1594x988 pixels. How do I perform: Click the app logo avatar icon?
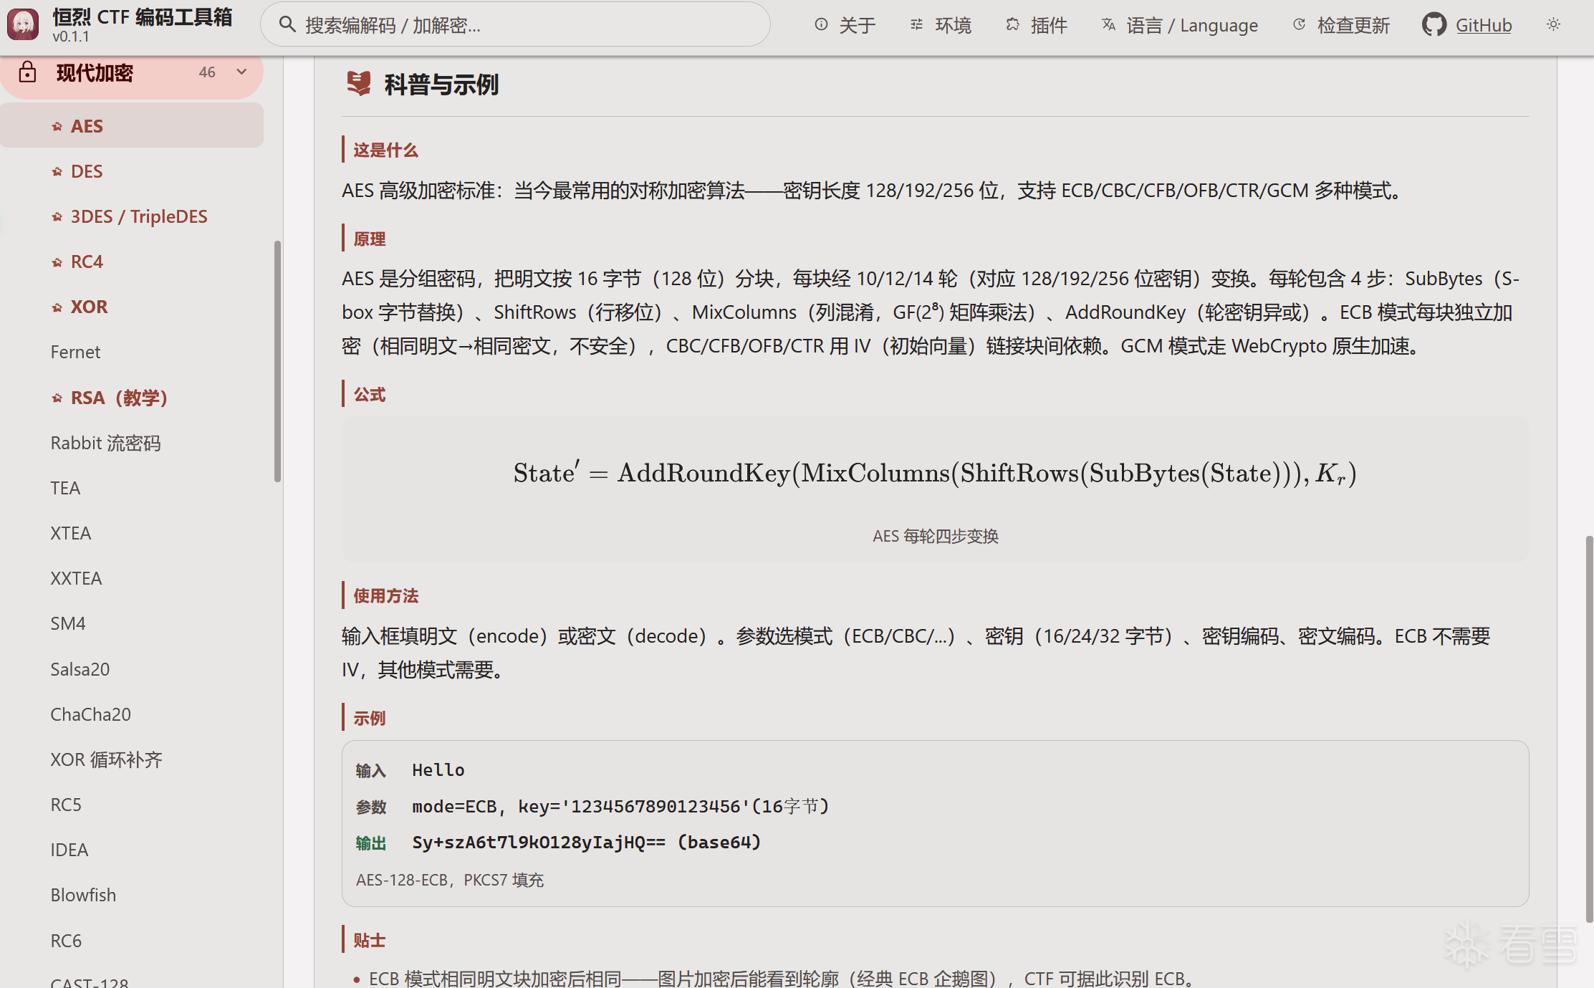[x=23, y=24]
